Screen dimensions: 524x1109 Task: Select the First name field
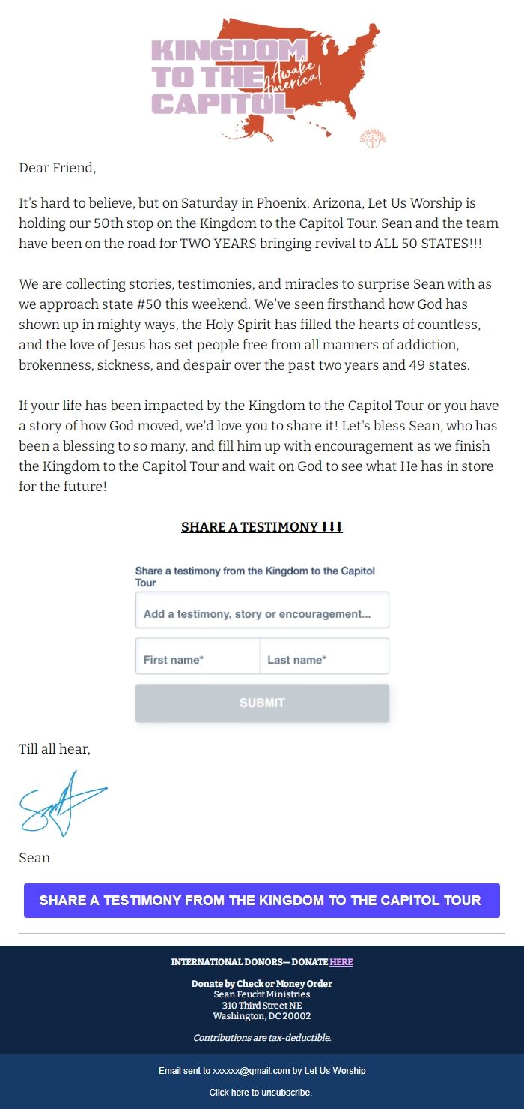click(x=197, y=656)
